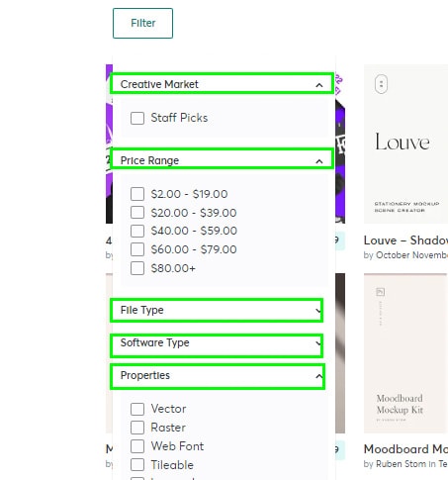This screenshot has height=480, width=448.
Task: Collapse the Price Range section chevron
Action: tap(318, 161)
